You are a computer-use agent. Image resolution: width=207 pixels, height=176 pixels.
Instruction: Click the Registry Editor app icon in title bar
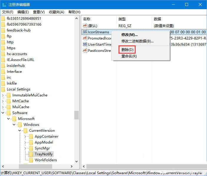click(x=4, y=5)
